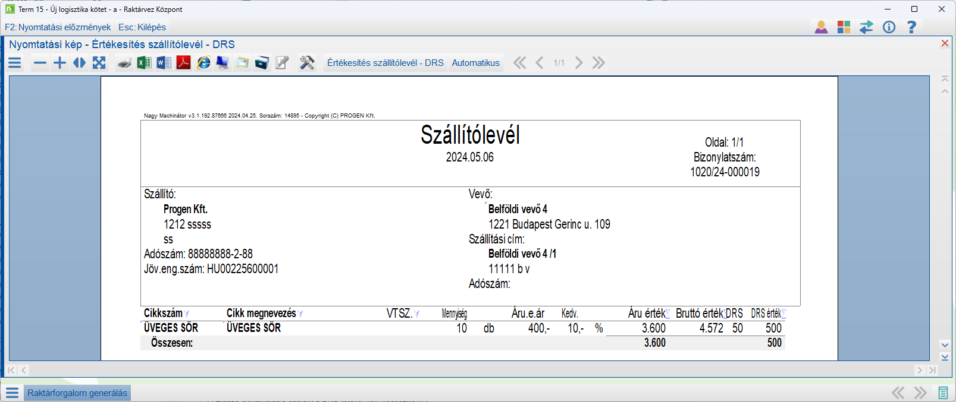
Task: Open the hamburger menu in the print preview toolbar
Action: point(15,63)
